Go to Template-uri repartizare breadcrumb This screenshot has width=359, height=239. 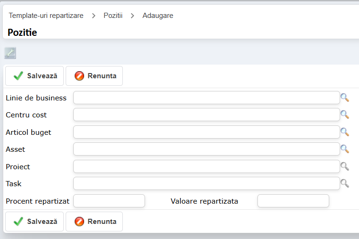46,16
